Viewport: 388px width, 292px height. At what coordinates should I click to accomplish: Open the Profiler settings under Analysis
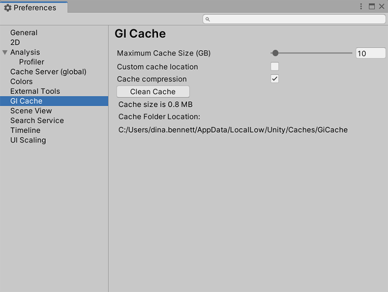(31, 62)
